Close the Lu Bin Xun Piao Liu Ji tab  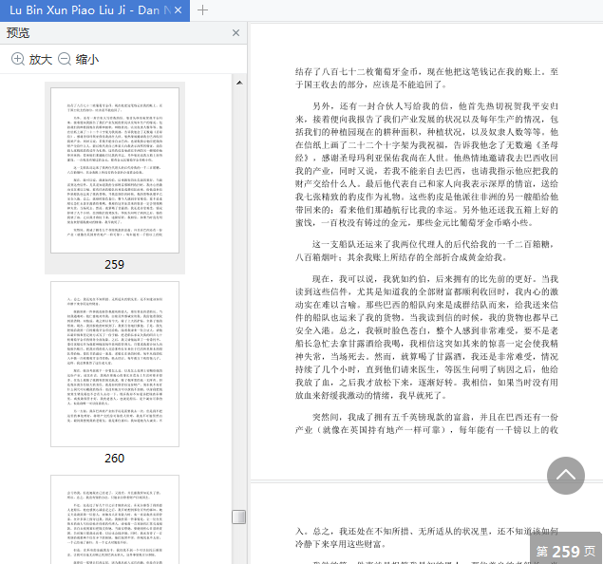(178, 10)
